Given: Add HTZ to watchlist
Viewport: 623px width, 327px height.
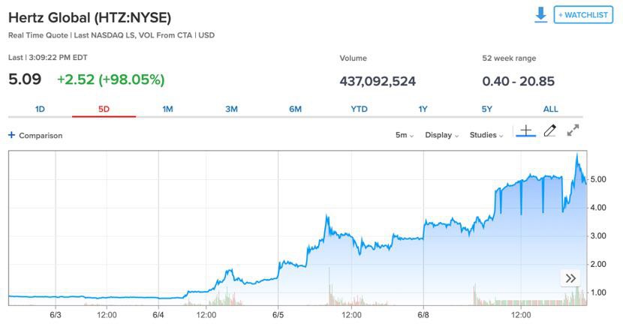Looking at the screenshot, I should tap(583, 15).
